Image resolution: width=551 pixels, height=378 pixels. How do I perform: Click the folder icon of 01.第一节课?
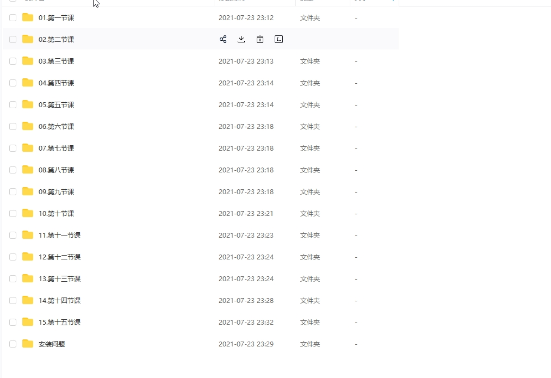click(28, 17)
